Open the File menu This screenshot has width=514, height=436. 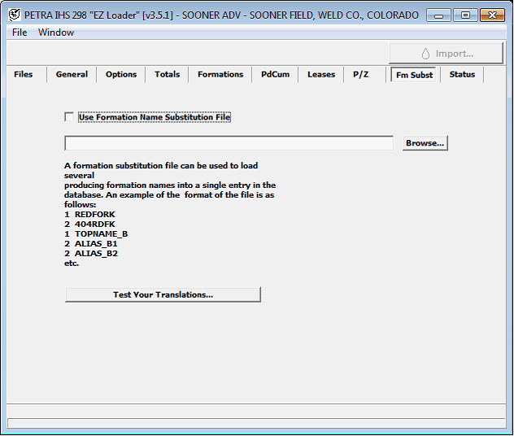tap(20, 33)
